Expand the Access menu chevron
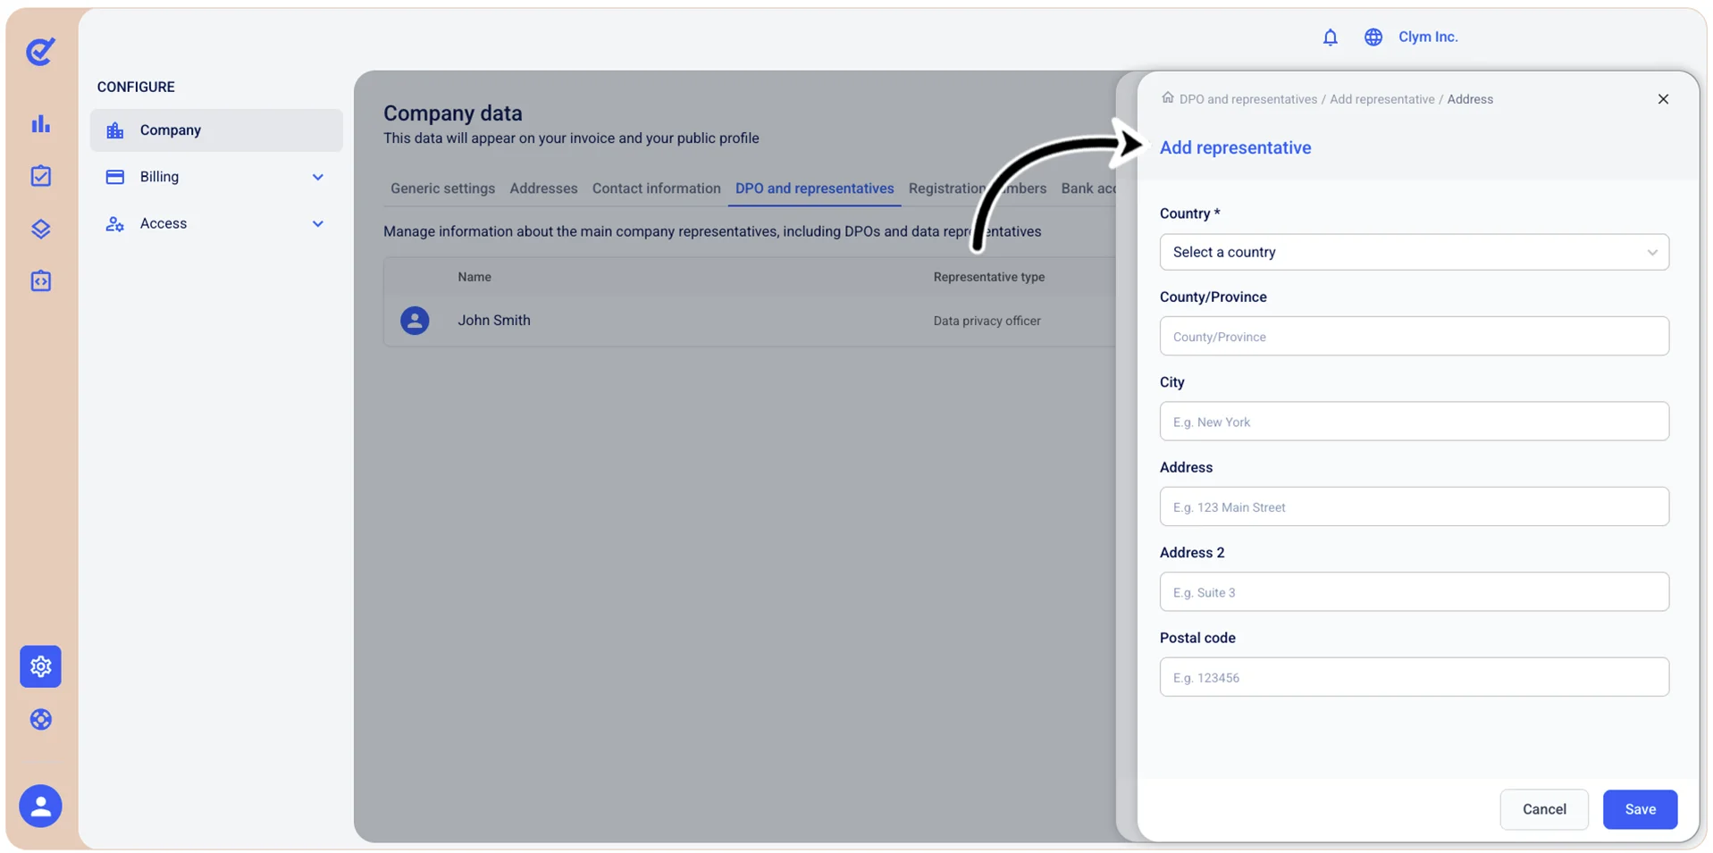Viewport: 1713px width, 853px height. pos(317,223)
